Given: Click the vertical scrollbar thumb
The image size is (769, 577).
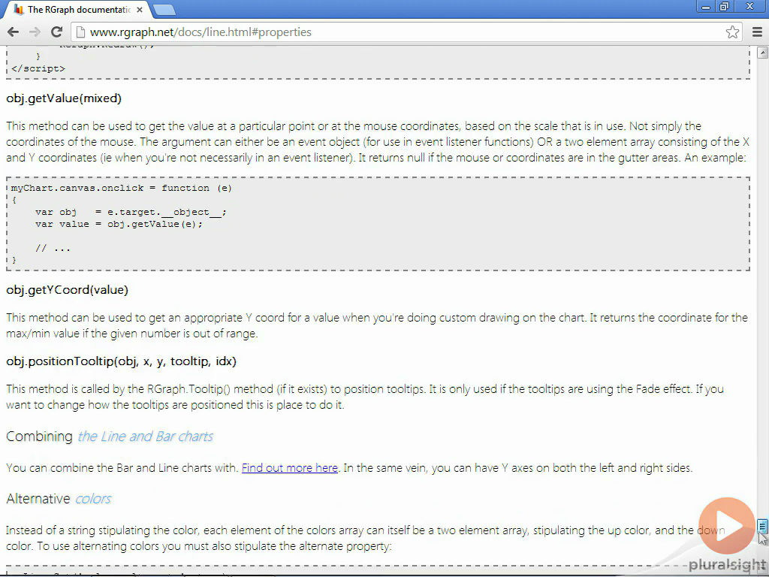Looking at the screenshot, I should tap(762, 527).
